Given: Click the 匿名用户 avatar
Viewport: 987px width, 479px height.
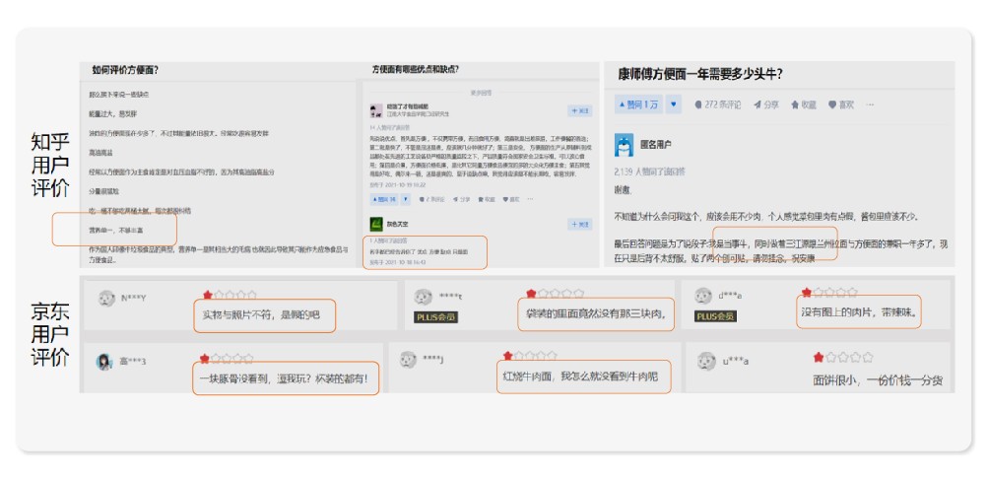Looking at the screenshot, I should click(x=624, y=146).
